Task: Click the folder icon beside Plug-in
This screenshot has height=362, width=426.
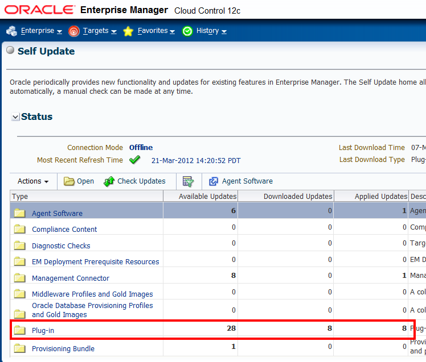Action: click(19, 330)
